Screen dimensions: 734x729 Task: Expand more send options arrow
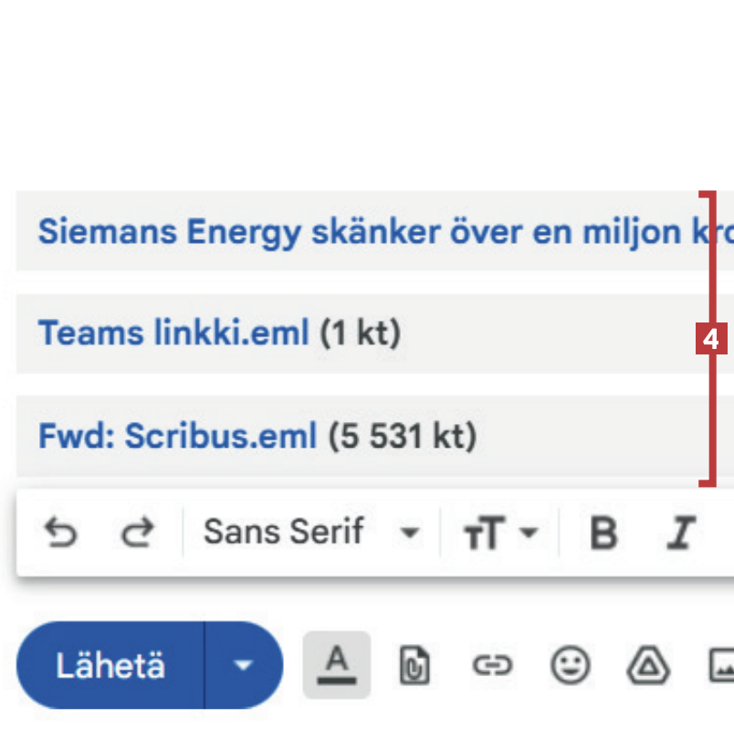243,666
